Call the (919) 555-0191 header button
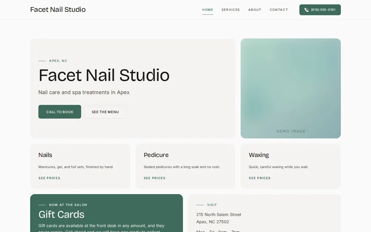The height and width of the screenshot is (232, 371). click(320, 10)
